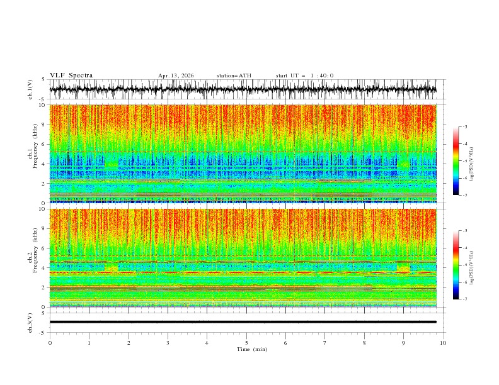Click the ch.1 frequency axis tick "6"
This screenshot has width=499, height=385.
[x=45, y=144]
